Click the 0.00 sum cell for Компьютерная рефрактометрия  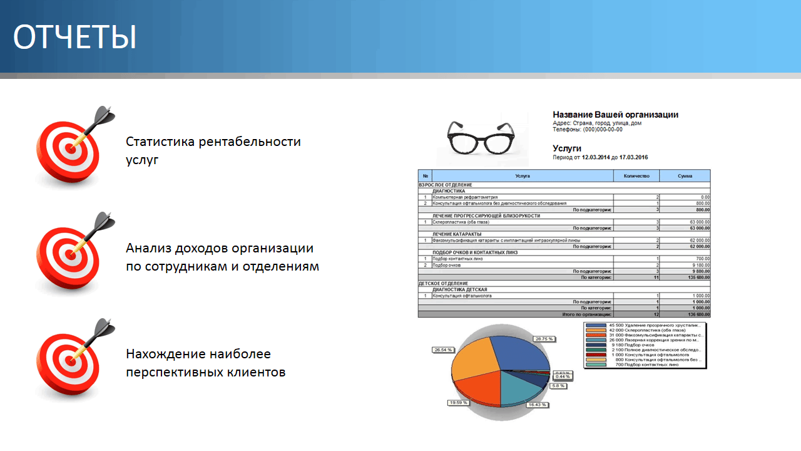click(685, 197)
